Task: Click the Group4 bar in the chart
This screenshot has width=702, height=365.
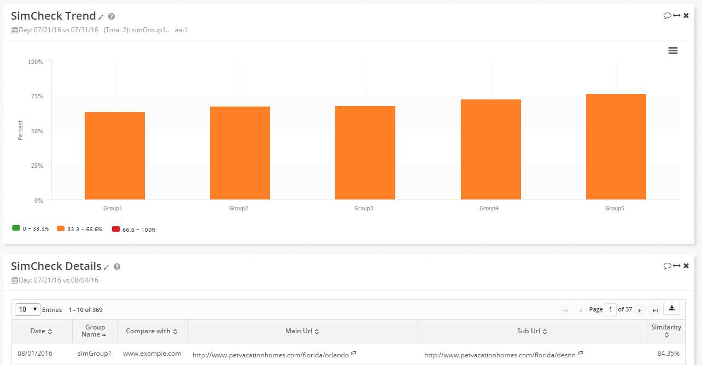Action: point(491,150)
